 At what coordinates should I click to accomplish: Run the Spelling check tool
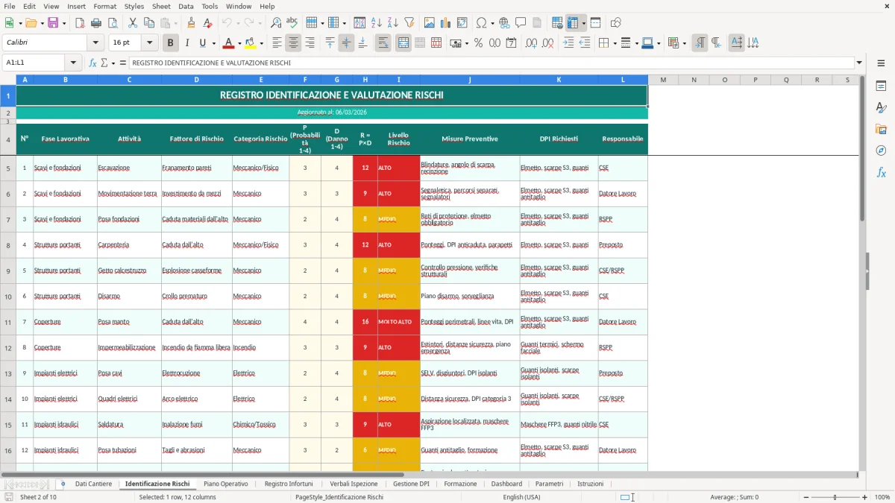point(292,23)
